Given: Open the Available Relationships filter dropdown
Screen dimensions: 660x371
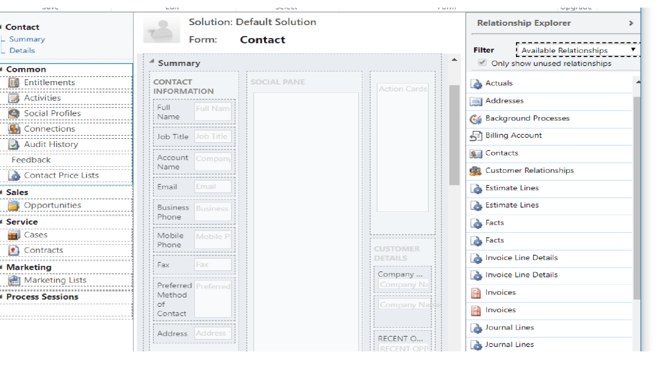Looking at the screenshot, I should 578,50.
